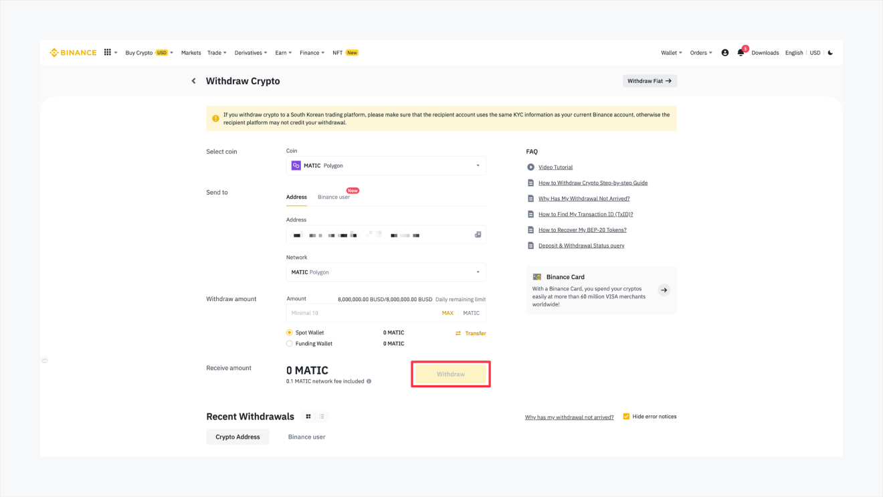Expand the Earn menu

point(284,53)
